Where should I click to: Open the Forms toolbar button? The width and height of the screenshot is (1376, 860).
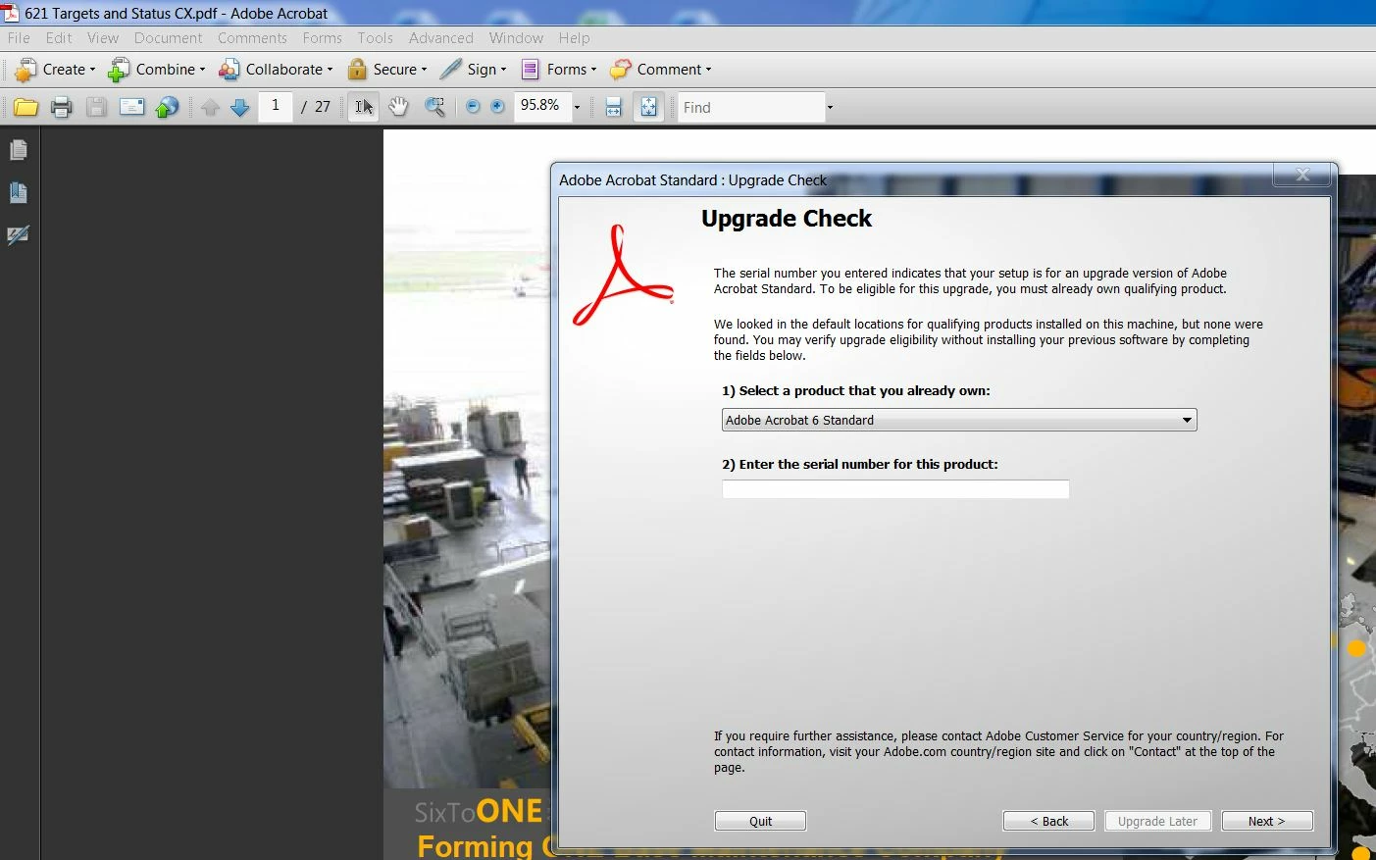[x=558, y=70]
